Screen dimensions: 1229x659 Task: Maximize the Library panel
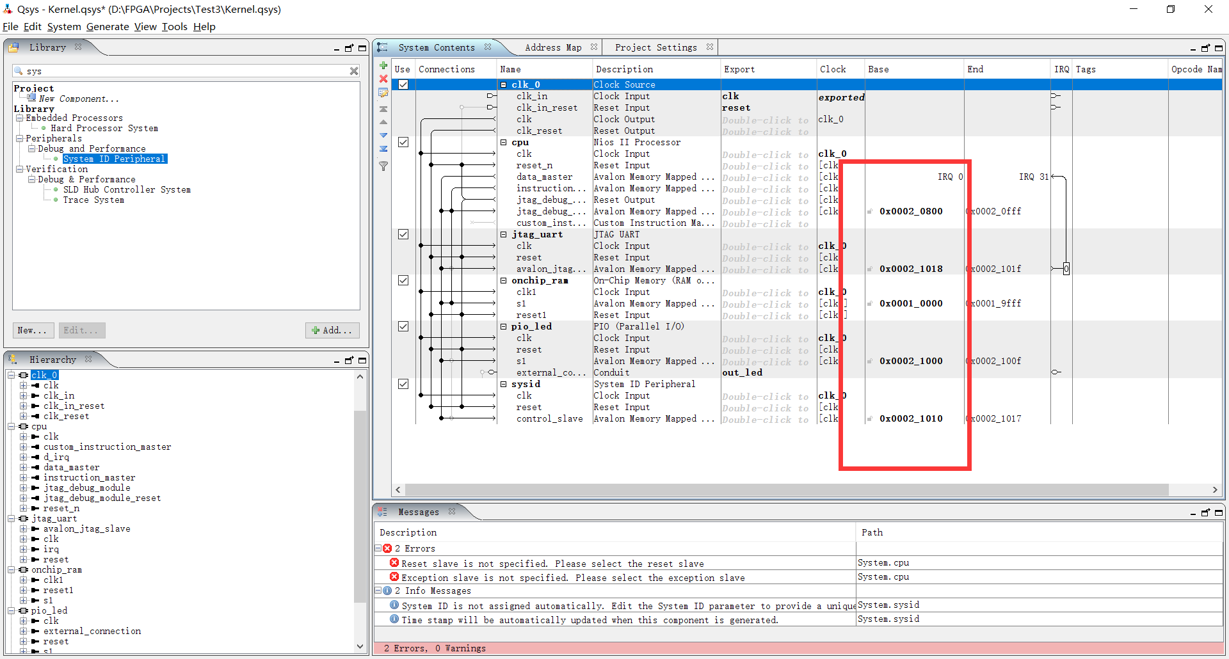[x=362, y=48]
